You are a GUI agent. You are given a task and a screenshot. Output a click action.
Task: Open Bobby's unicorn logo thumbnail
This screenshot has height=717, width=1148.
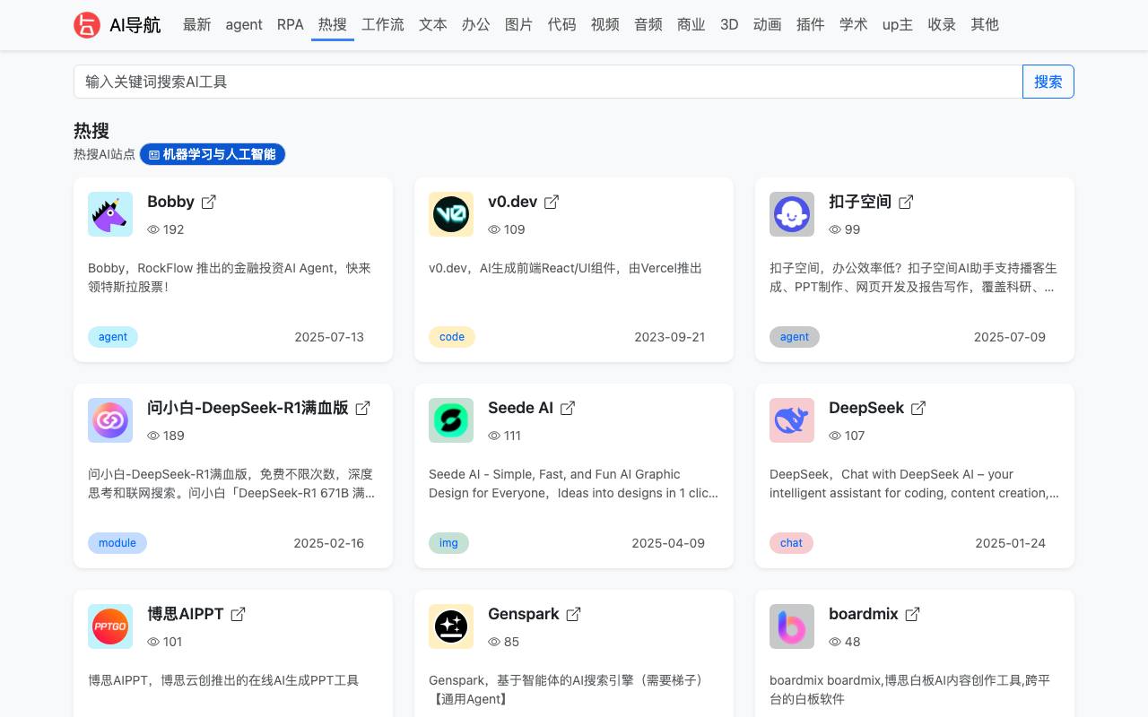tap(110, 214)
